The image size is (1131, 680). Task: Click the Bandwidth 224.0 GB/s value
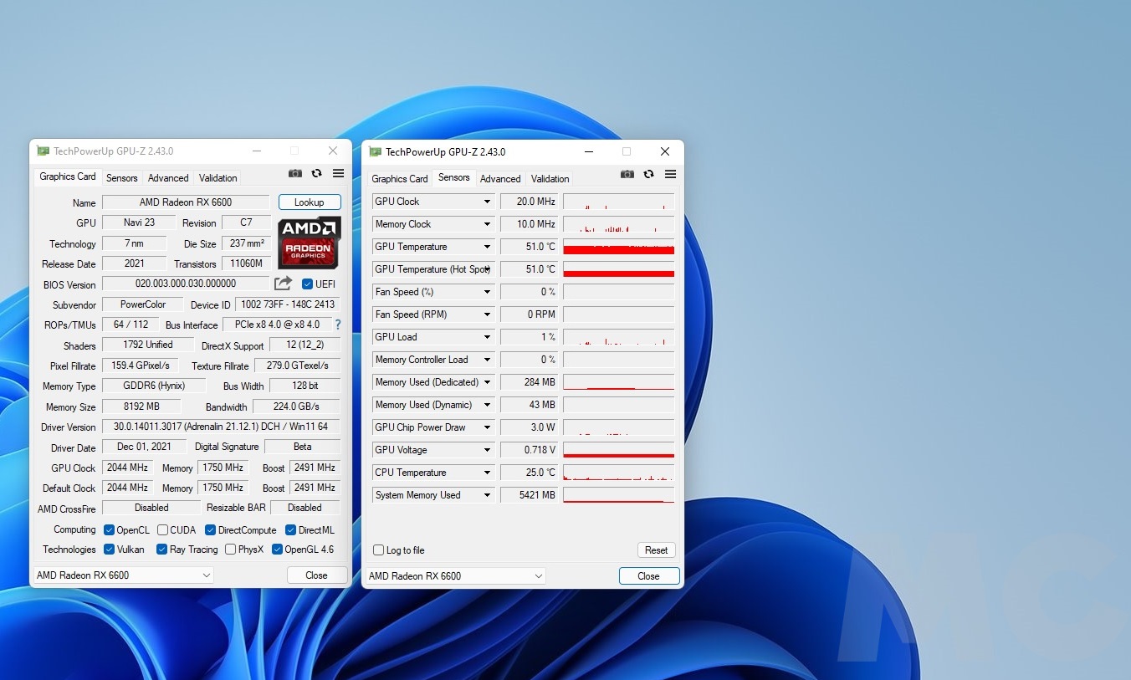coord(296,406)
